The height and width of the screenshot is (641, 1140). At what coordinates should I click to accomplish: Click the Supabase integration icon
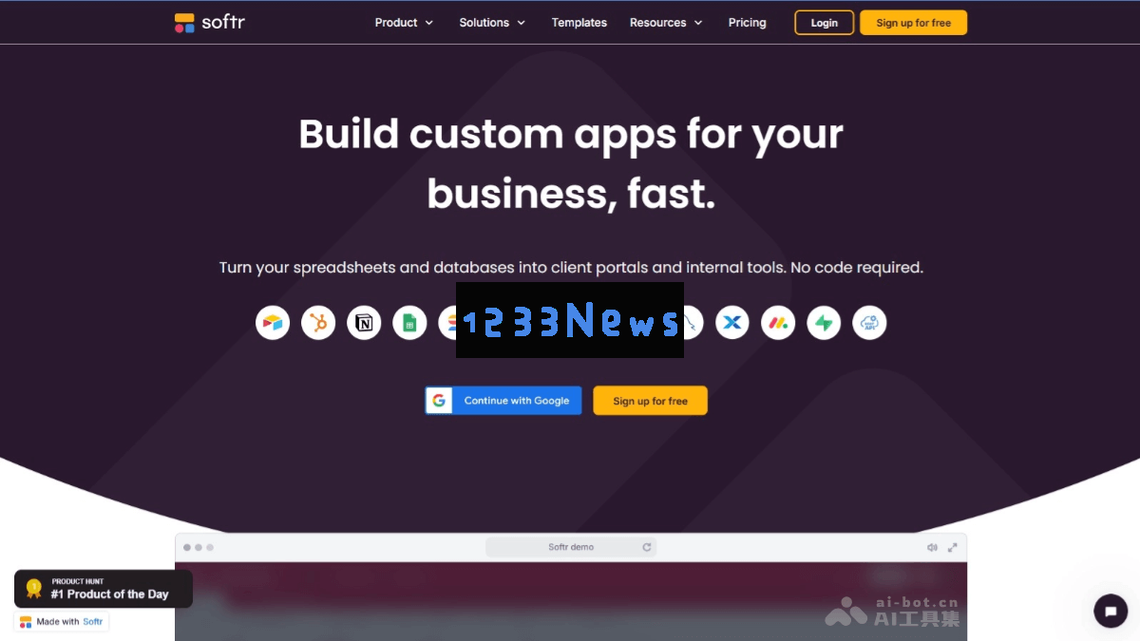coord(824,323)
